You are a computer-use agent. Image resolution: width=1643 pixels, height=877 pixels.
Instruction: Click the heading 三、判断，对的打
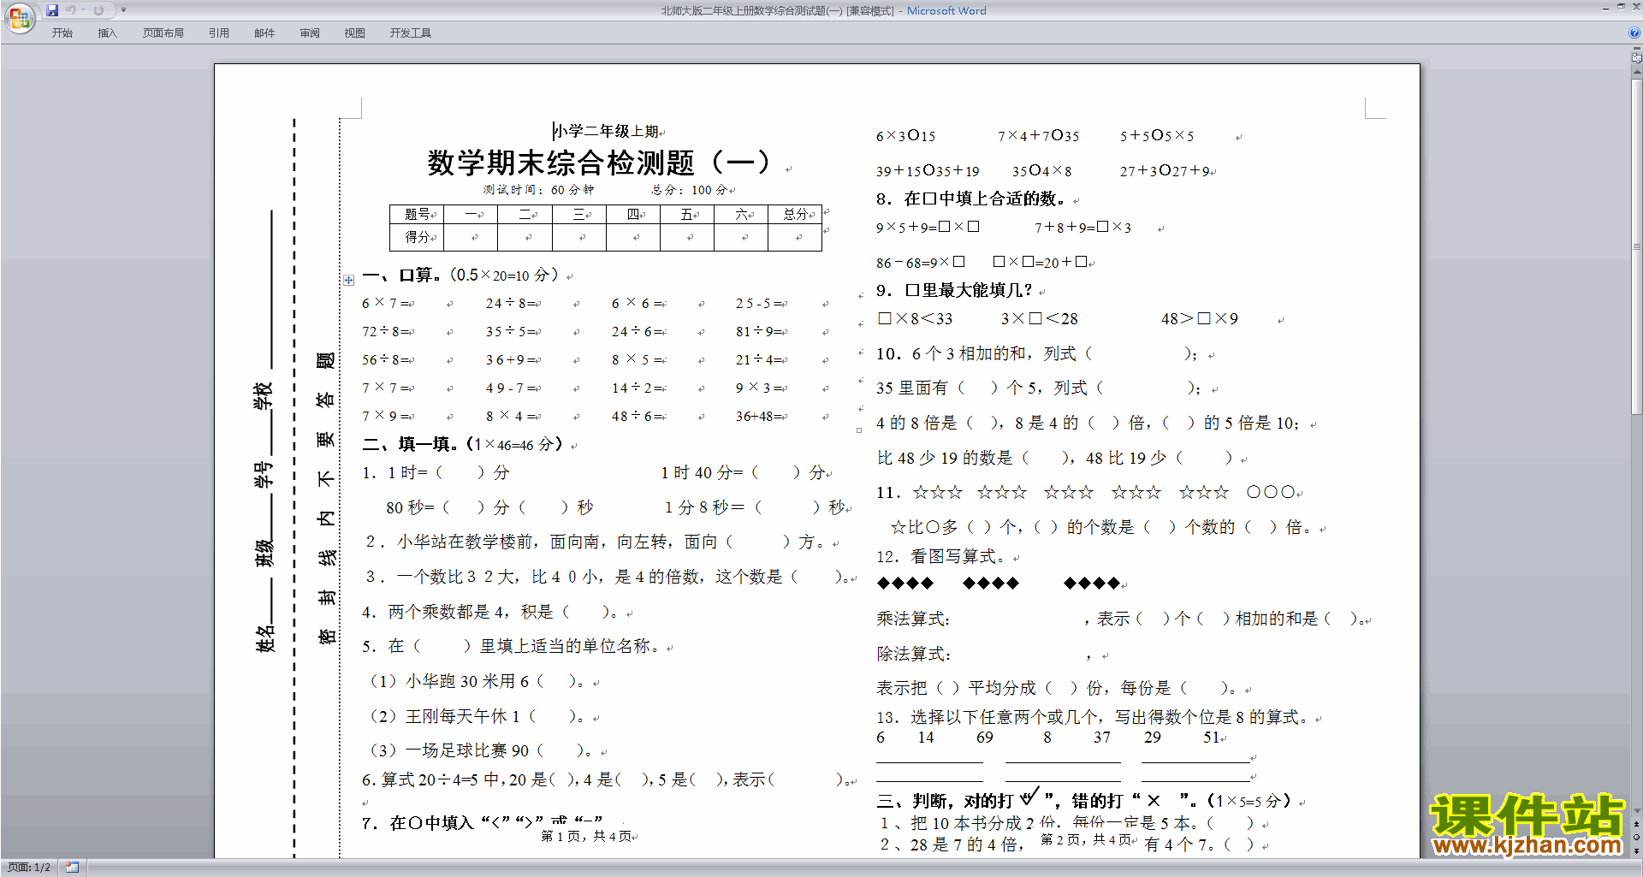945,801
